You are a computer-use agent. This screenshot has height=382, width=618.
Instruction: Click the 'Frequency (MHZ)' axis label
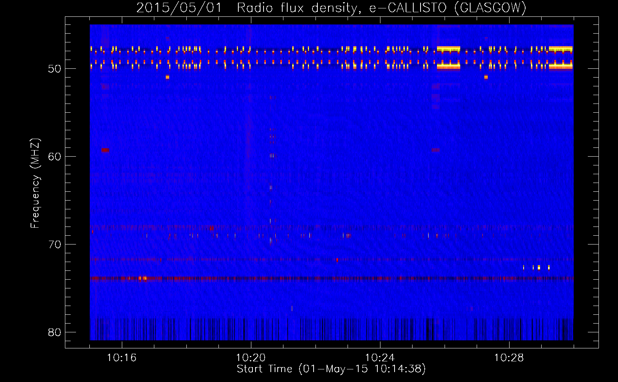click(x=35, y=183)
